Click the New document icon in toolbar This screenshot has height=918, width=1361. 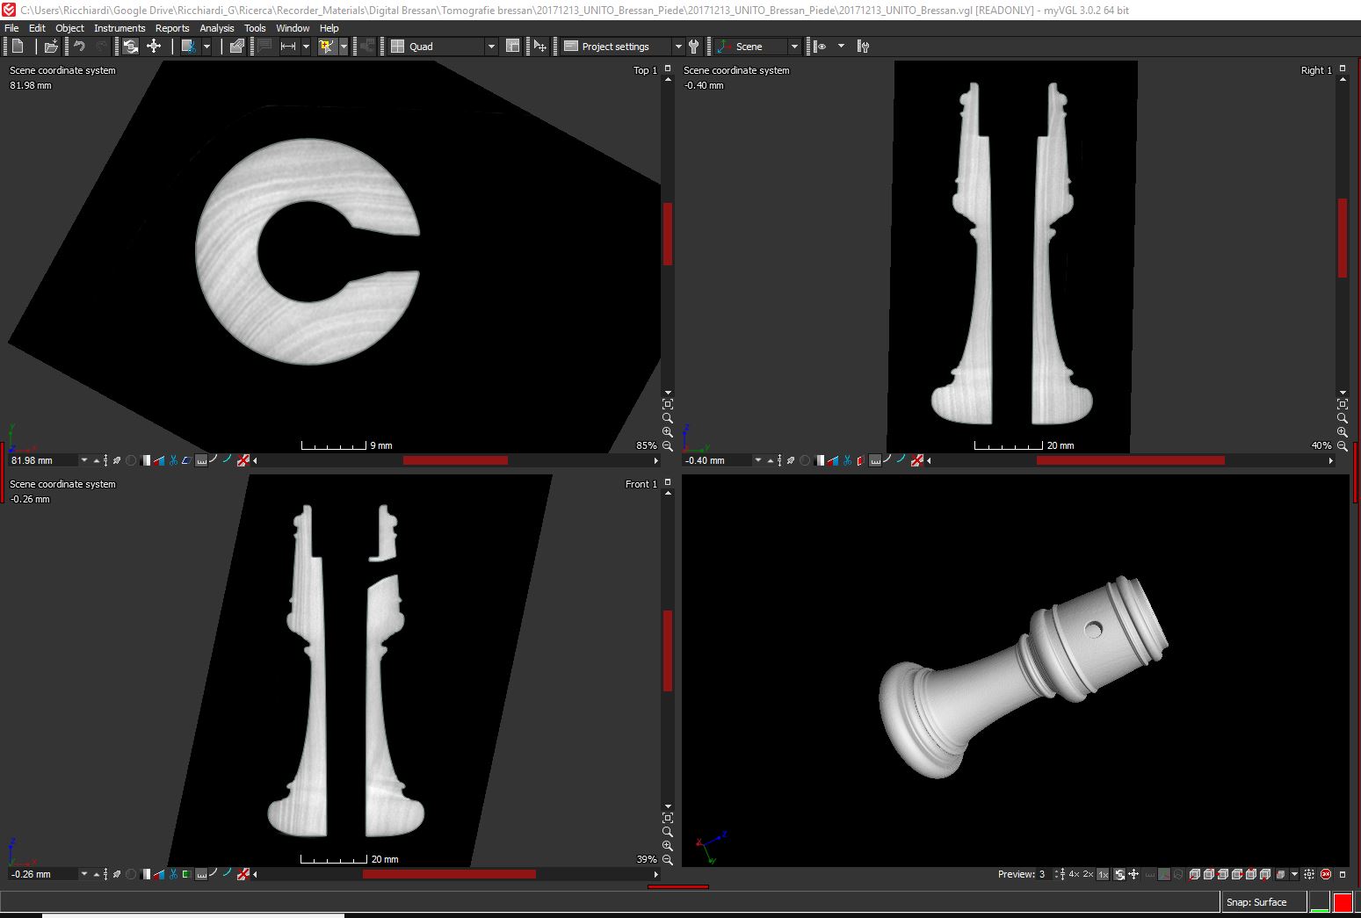[x=18, y=47]
